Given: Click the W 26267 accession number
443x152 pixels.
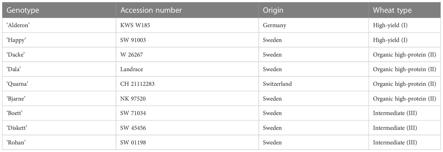Looking at the screenshot, I should [x=133, y=55].
